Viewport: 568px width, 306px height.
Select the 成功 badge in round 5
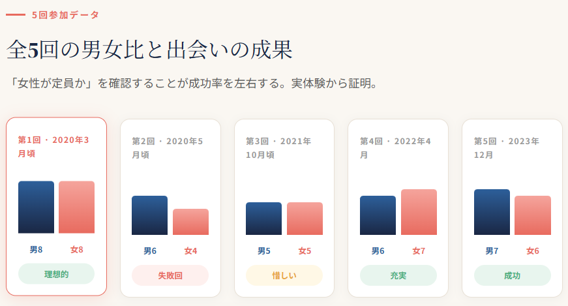coord(512,275)
